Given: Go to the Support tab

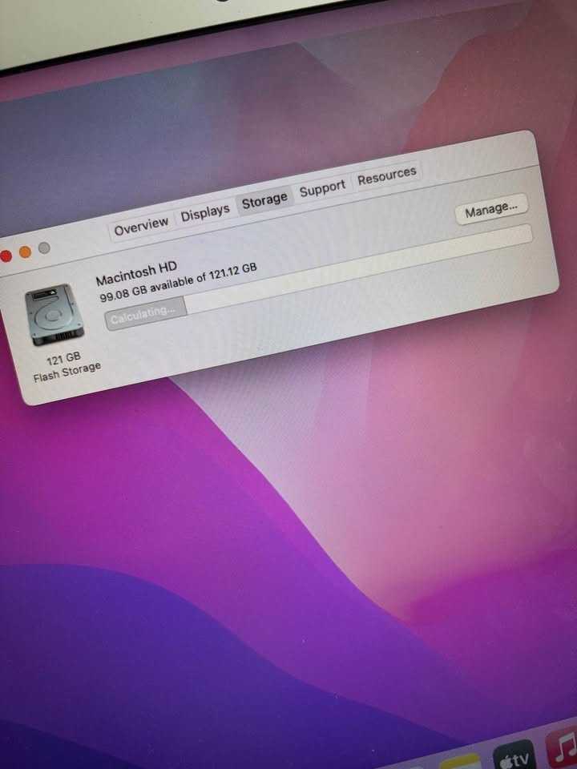Looking at the screenshot, I should click(322, 189).
